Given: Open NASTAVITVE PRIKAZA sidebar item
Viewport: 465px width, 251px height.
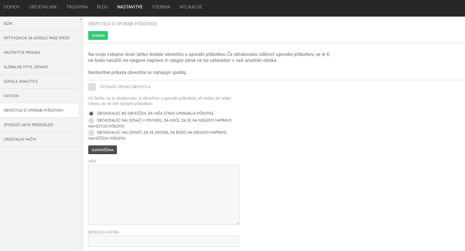Looking at the screenshot, I should pyautogui.click(x=39, y=52).
